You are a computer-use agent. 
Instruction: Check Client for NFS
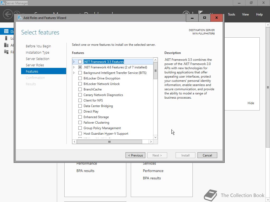click(x=80, y=100)
